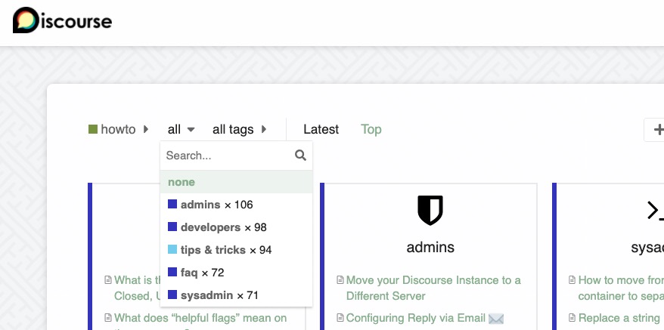Click the admins shield icon
664x330 pixels.
430,210
